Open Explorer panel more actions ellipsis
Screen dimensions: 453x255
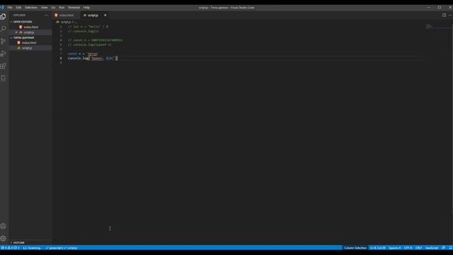click(46, 15)
